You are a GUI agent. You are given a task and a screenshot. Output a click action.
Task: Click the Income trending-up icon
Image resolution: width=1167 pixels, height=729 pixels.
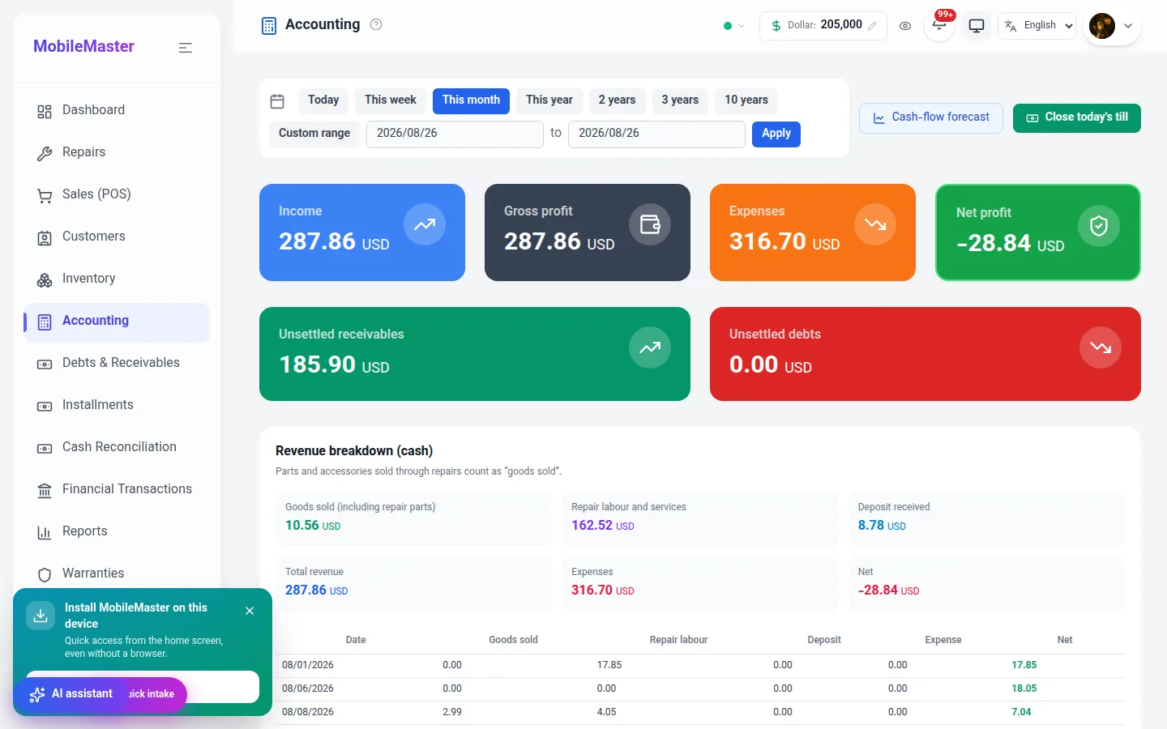pyautogui.click(x=425, y=224)
